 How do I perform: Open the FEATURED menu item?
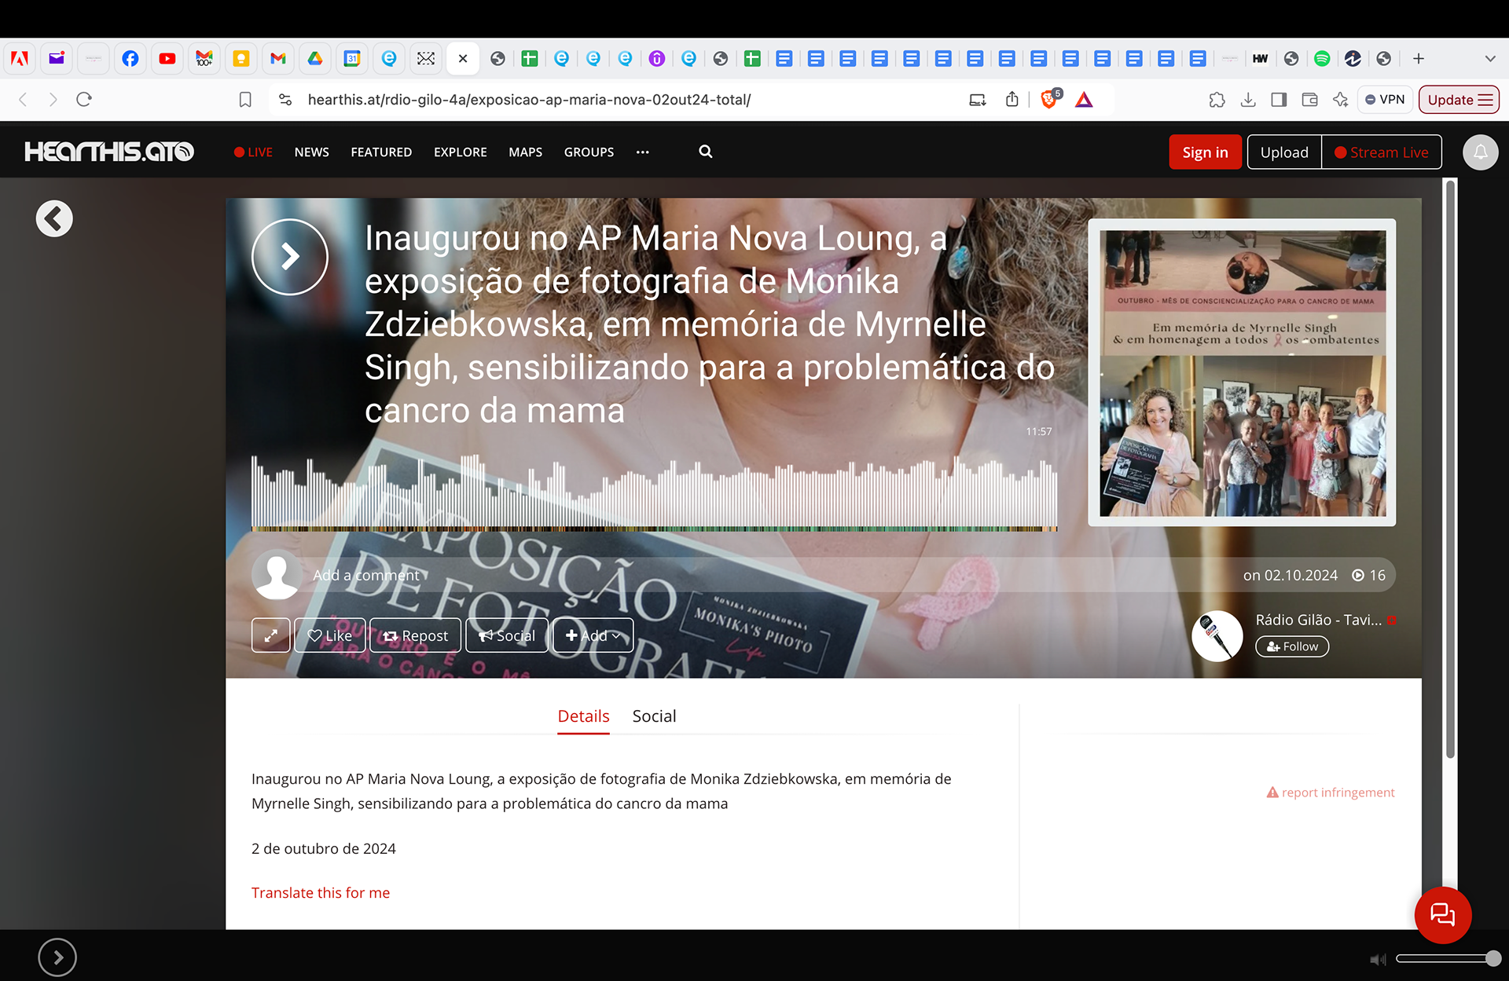coord(381,152)
